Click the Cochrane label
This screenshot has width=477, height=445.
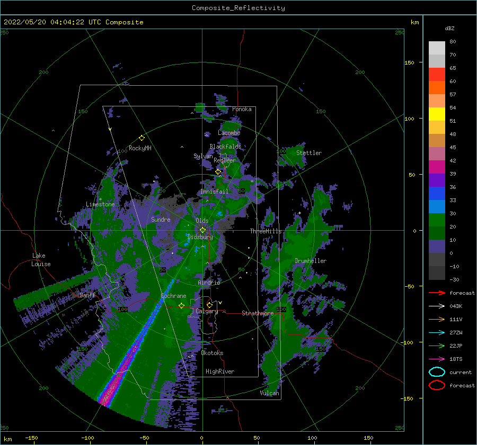pyautogui.click(x=173, y=296)
